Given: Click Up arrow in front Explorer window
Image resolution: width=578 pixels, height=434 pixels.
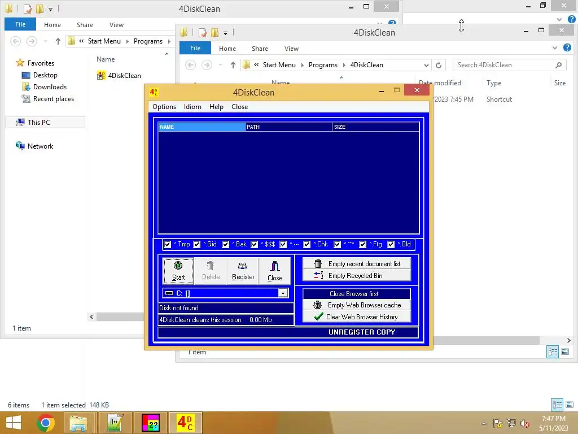Looking at the screenshot, I should [233, 65].
